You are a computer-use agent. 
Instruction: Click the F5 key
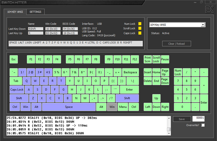click(x=70, y=59)
